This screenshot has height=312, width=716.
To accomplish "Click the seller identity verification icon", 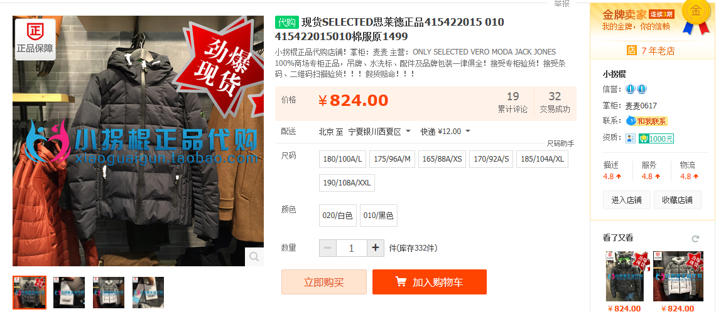I will [631, 138].
